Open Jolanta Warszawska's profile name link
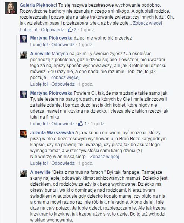Image resolution: width=184 pixels, height=223 pixels. coord(52,132)
